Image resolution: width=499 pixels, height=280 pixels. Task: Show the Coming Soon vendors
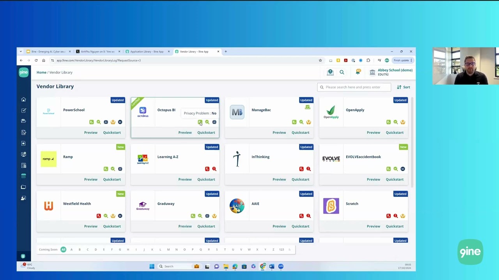click(48, 250)
